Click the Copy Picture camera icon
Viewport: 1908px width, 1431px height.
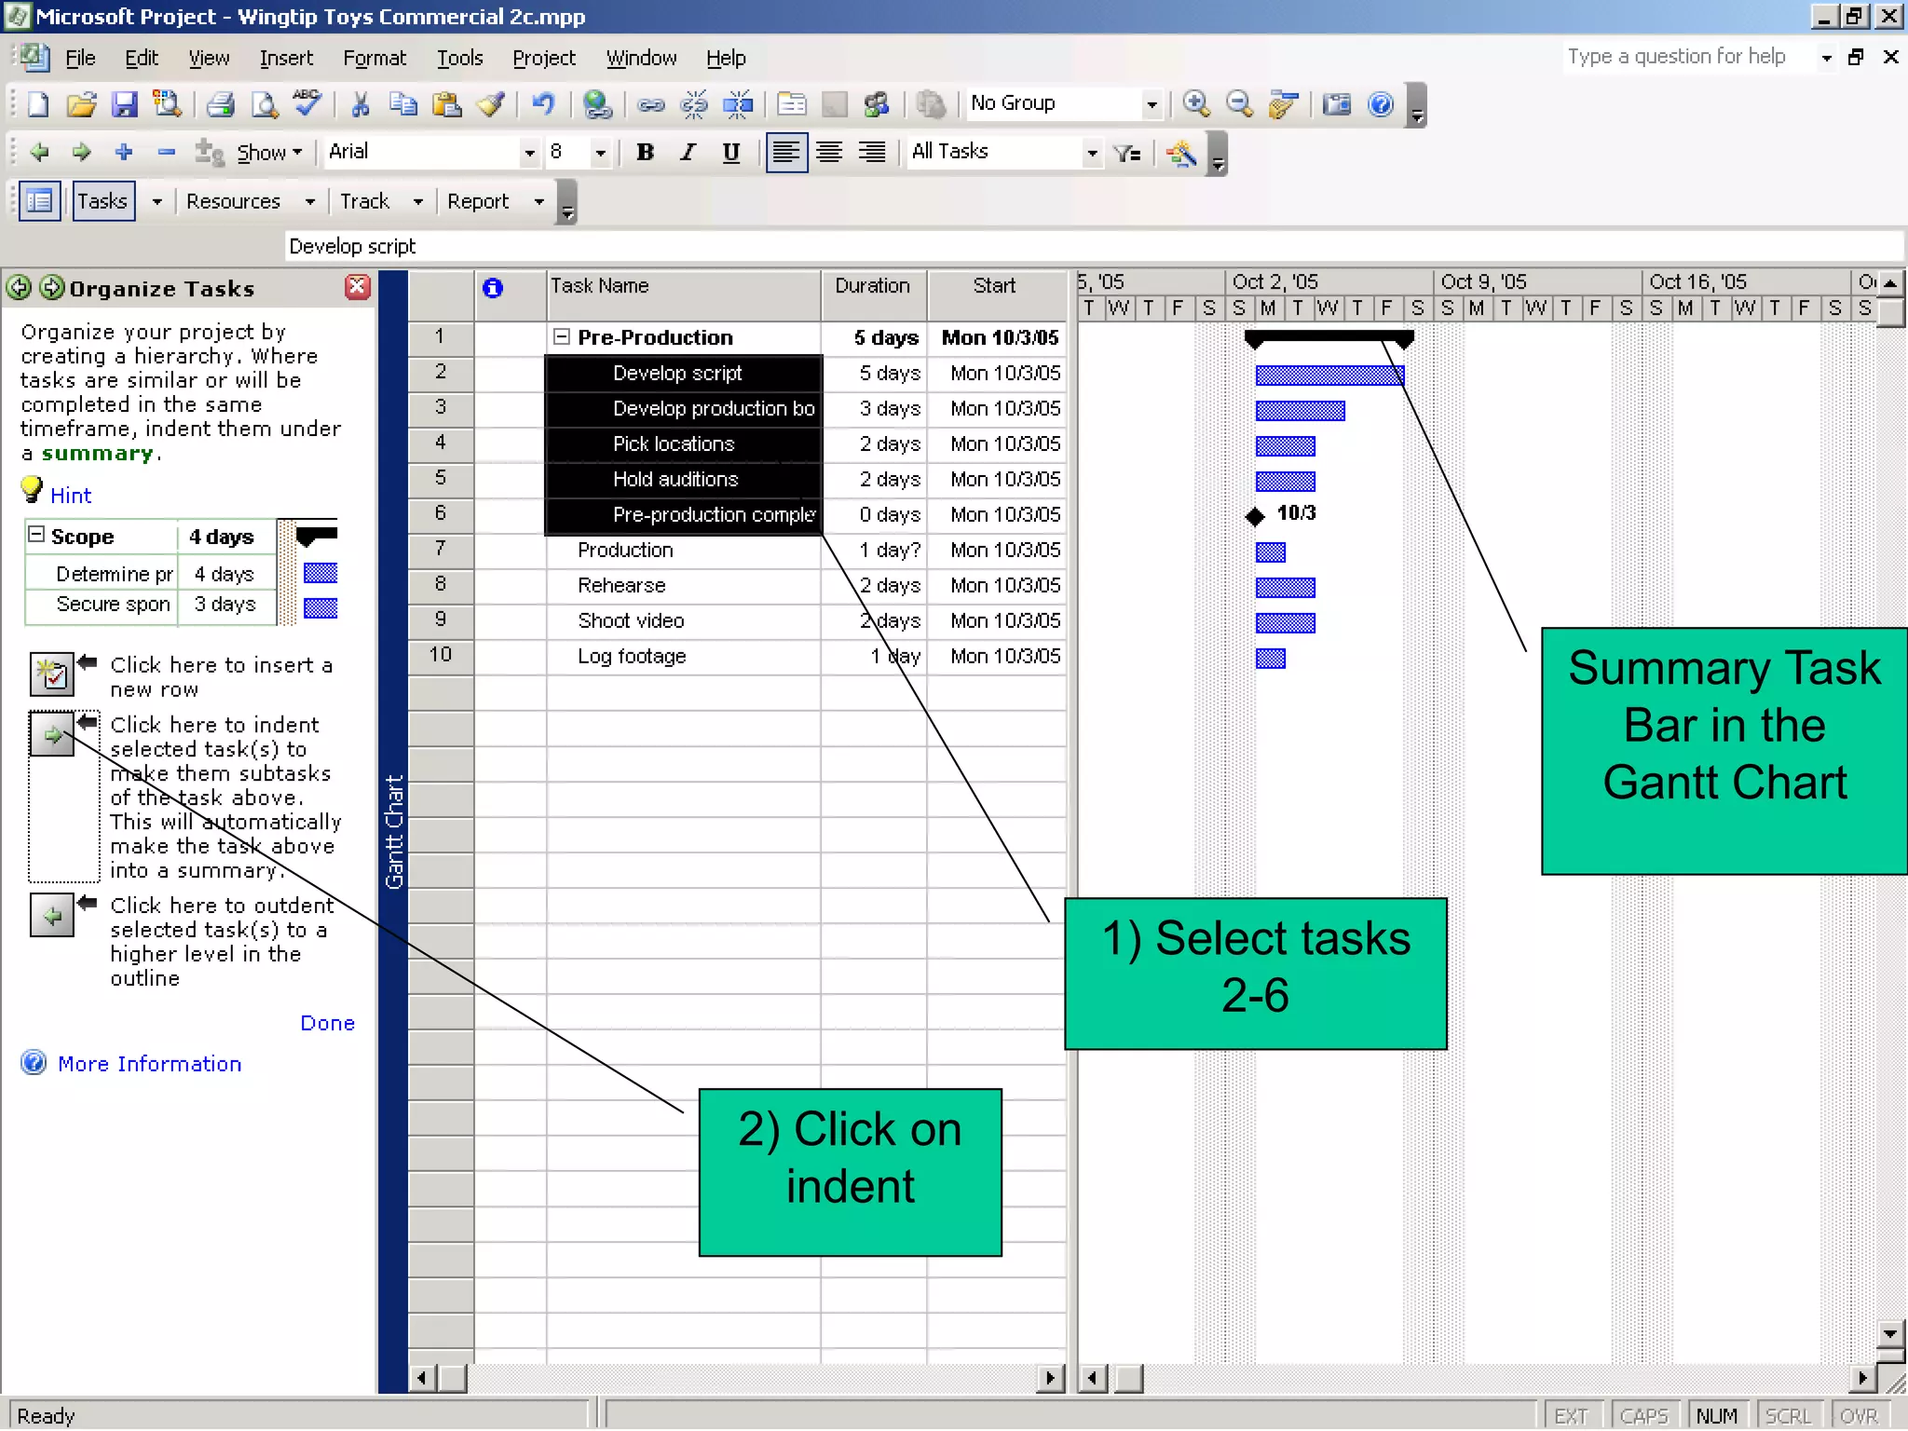click(x=1337, y=104)
